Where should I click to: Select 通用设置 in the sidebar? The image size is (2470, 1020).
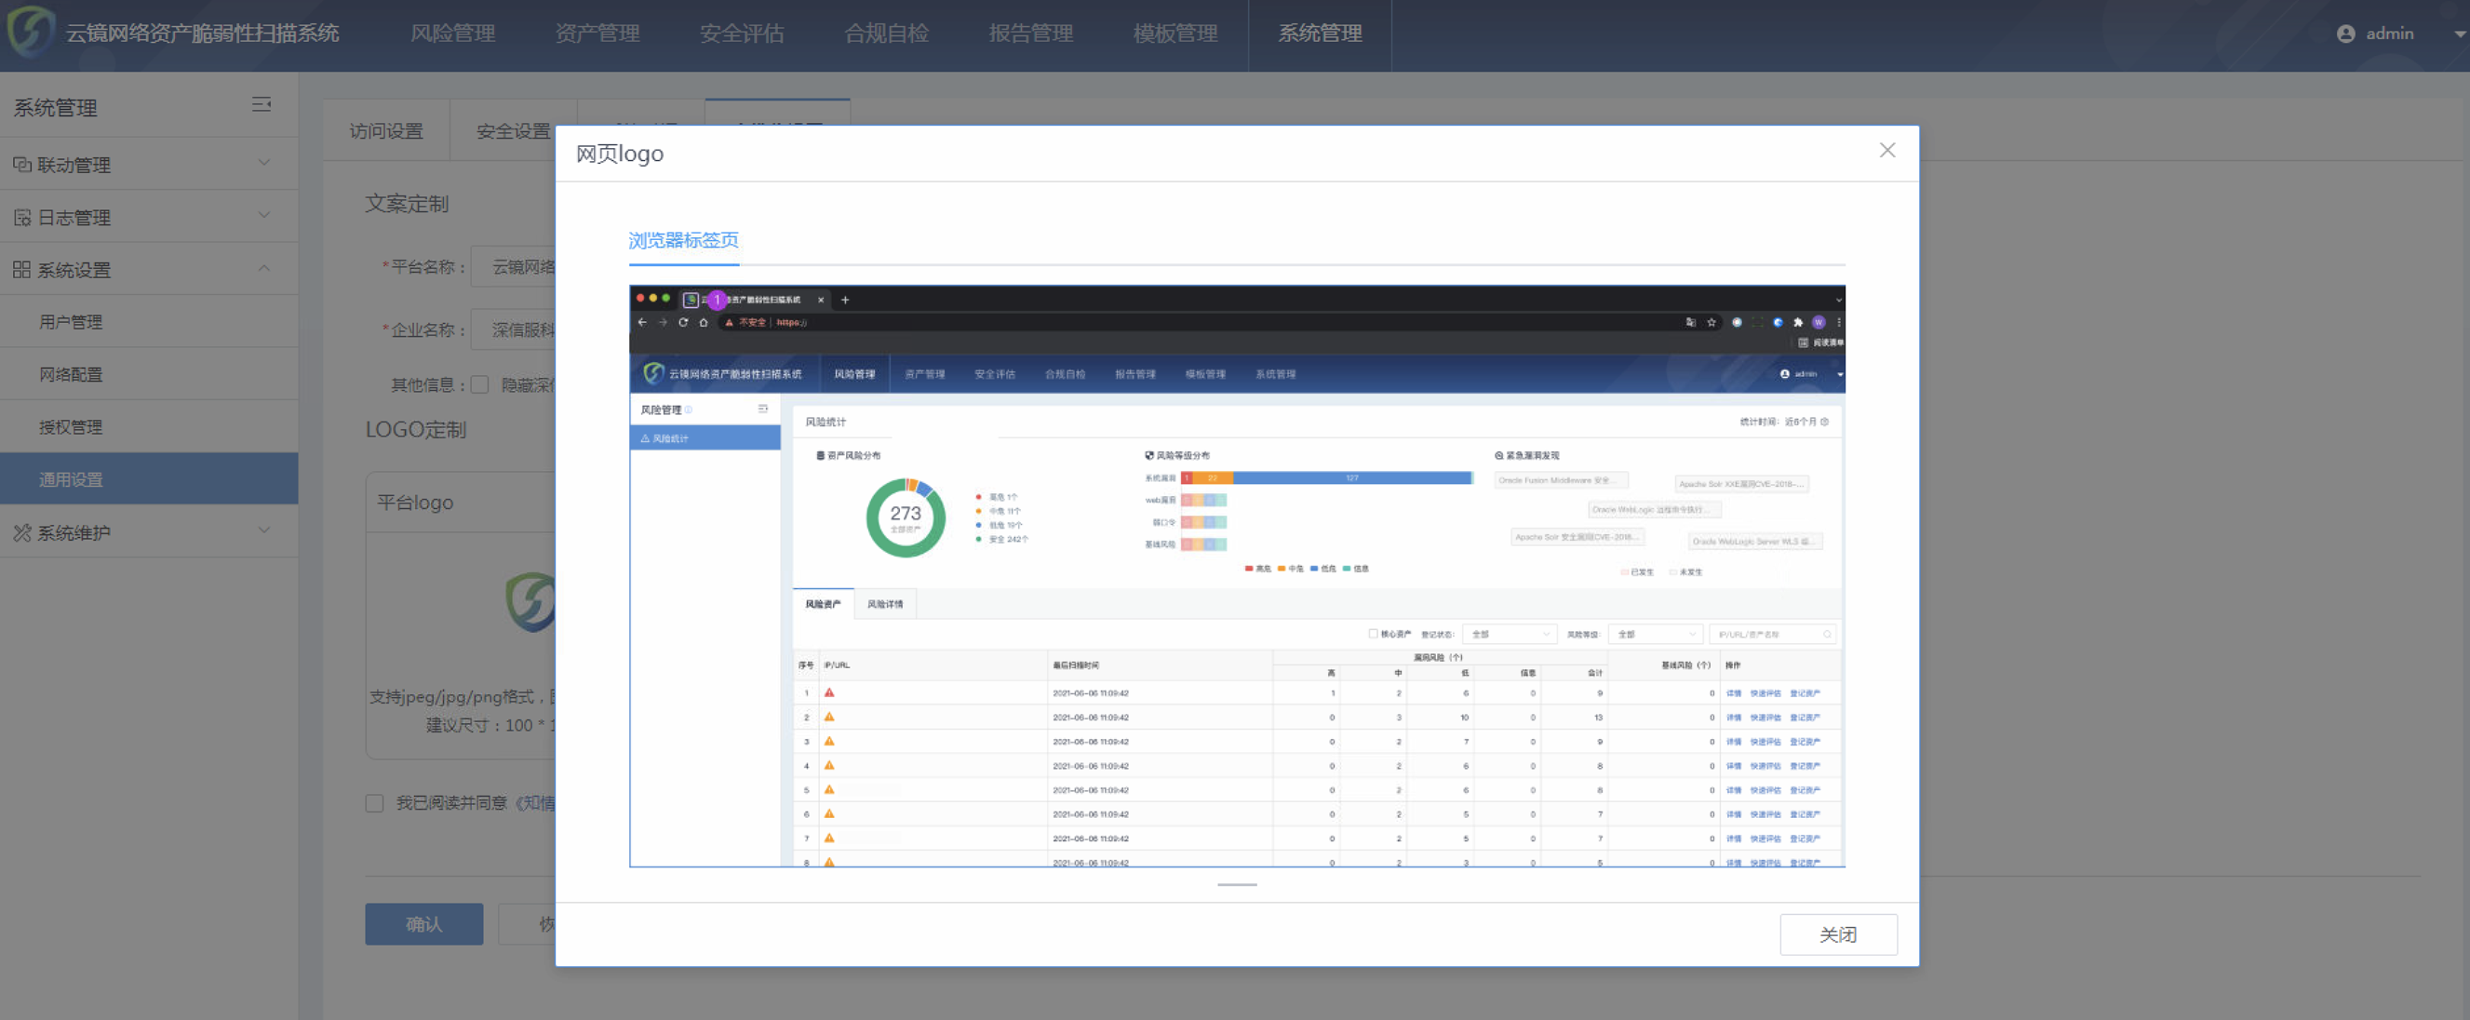pos(149,478)
